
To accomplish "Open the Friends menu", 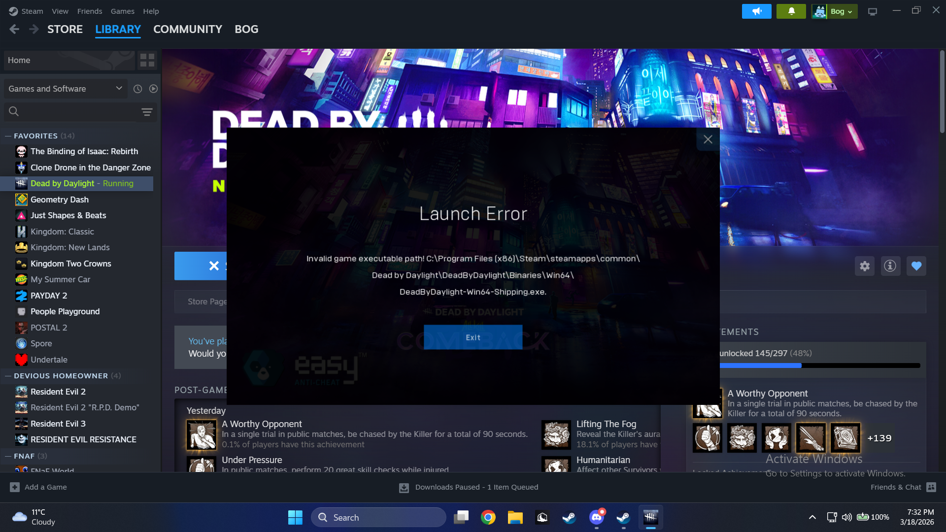I will click(90, 11).
